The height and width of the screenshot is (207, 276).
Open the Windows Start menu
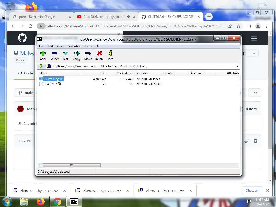pos(7,202)
